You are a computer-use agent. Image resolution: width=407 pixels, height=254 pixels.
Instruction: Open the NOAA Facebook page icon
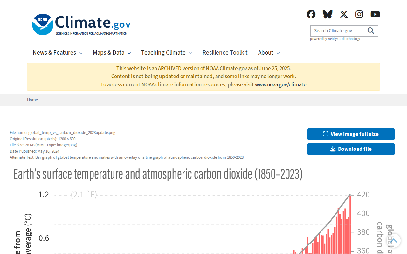pyautogui.click(x=311, y=14)
